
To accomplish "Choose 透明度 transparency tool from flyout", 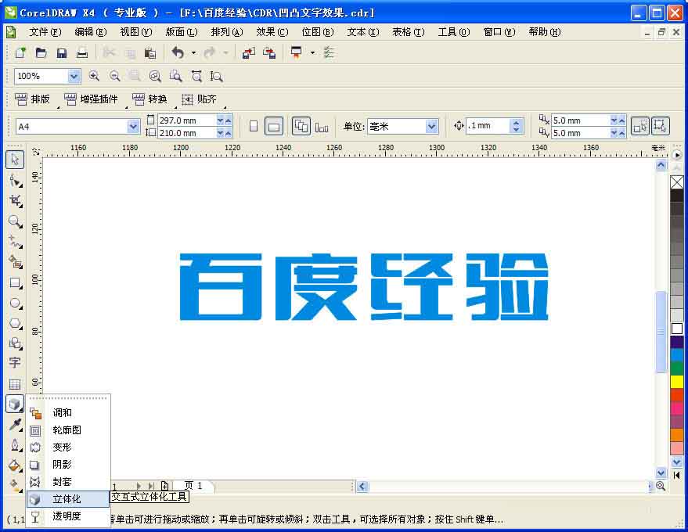I will click(x=68, y=516).
